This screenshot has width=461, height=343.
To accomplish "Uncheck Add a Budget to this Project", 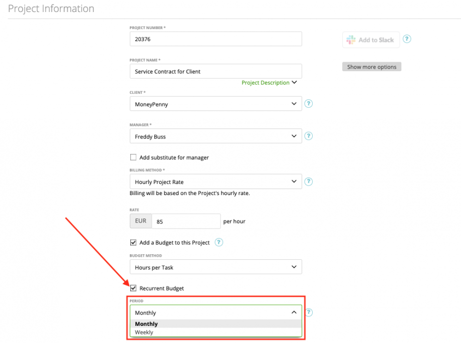I will pyautogui.click(x=133, y=242).
